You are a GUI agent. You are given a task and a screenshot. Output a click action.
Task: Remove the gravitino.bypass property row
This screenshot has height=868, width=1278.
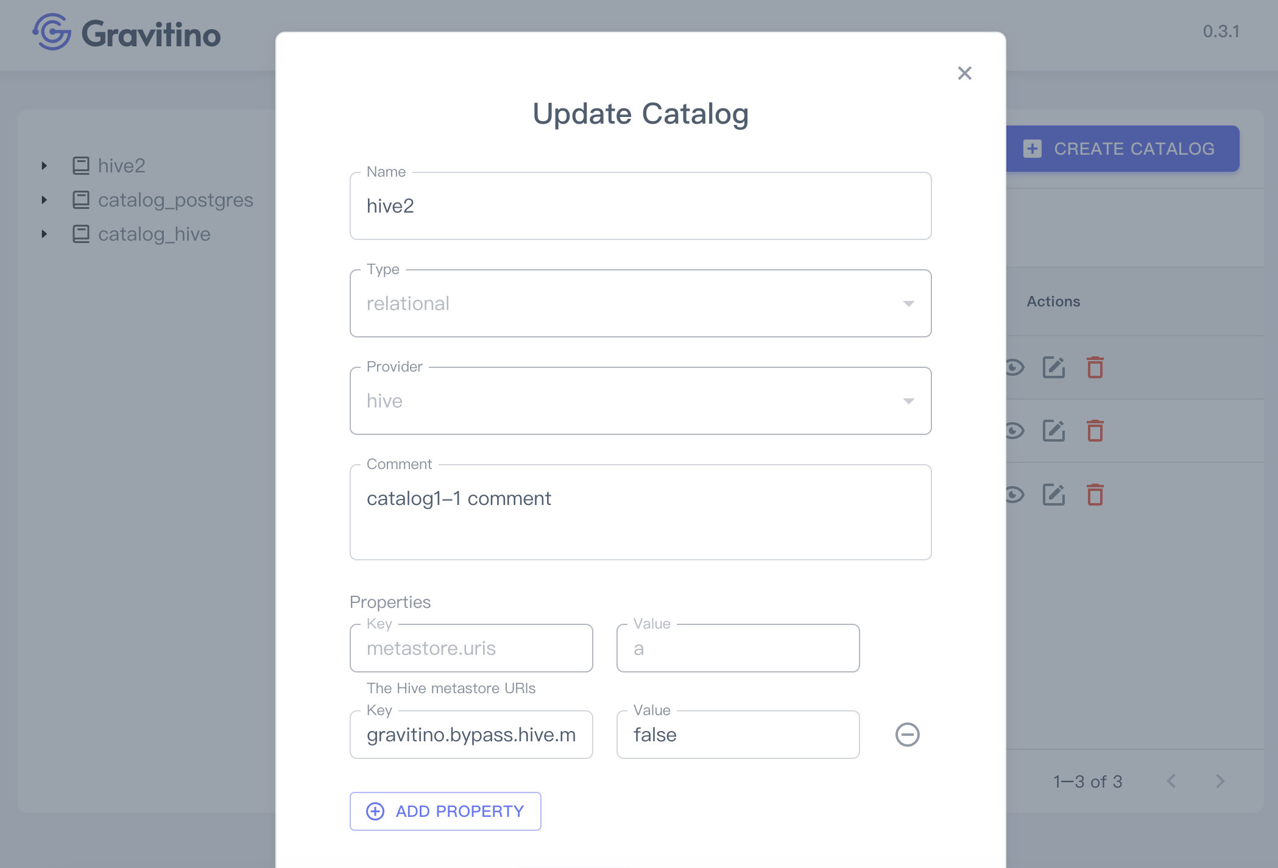coord(907,735)
